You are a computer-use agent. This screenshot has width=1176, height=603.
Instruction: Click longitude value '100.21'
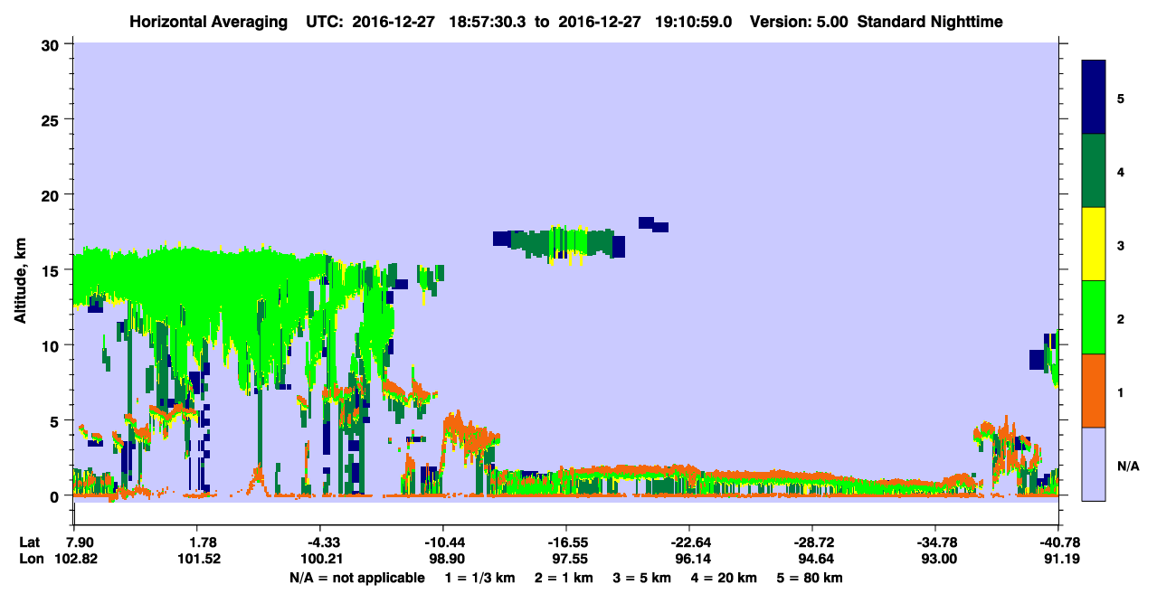320,559
